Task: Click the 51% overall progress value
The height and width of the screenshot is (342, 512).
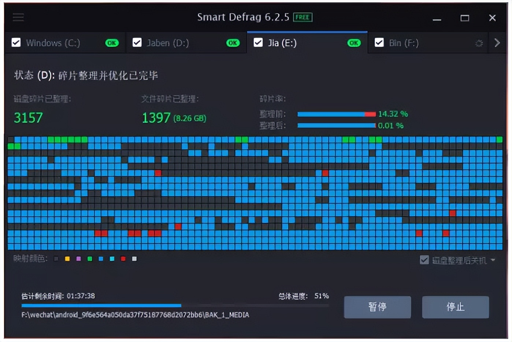Action: pyautogui.click(x=322, y=296)
